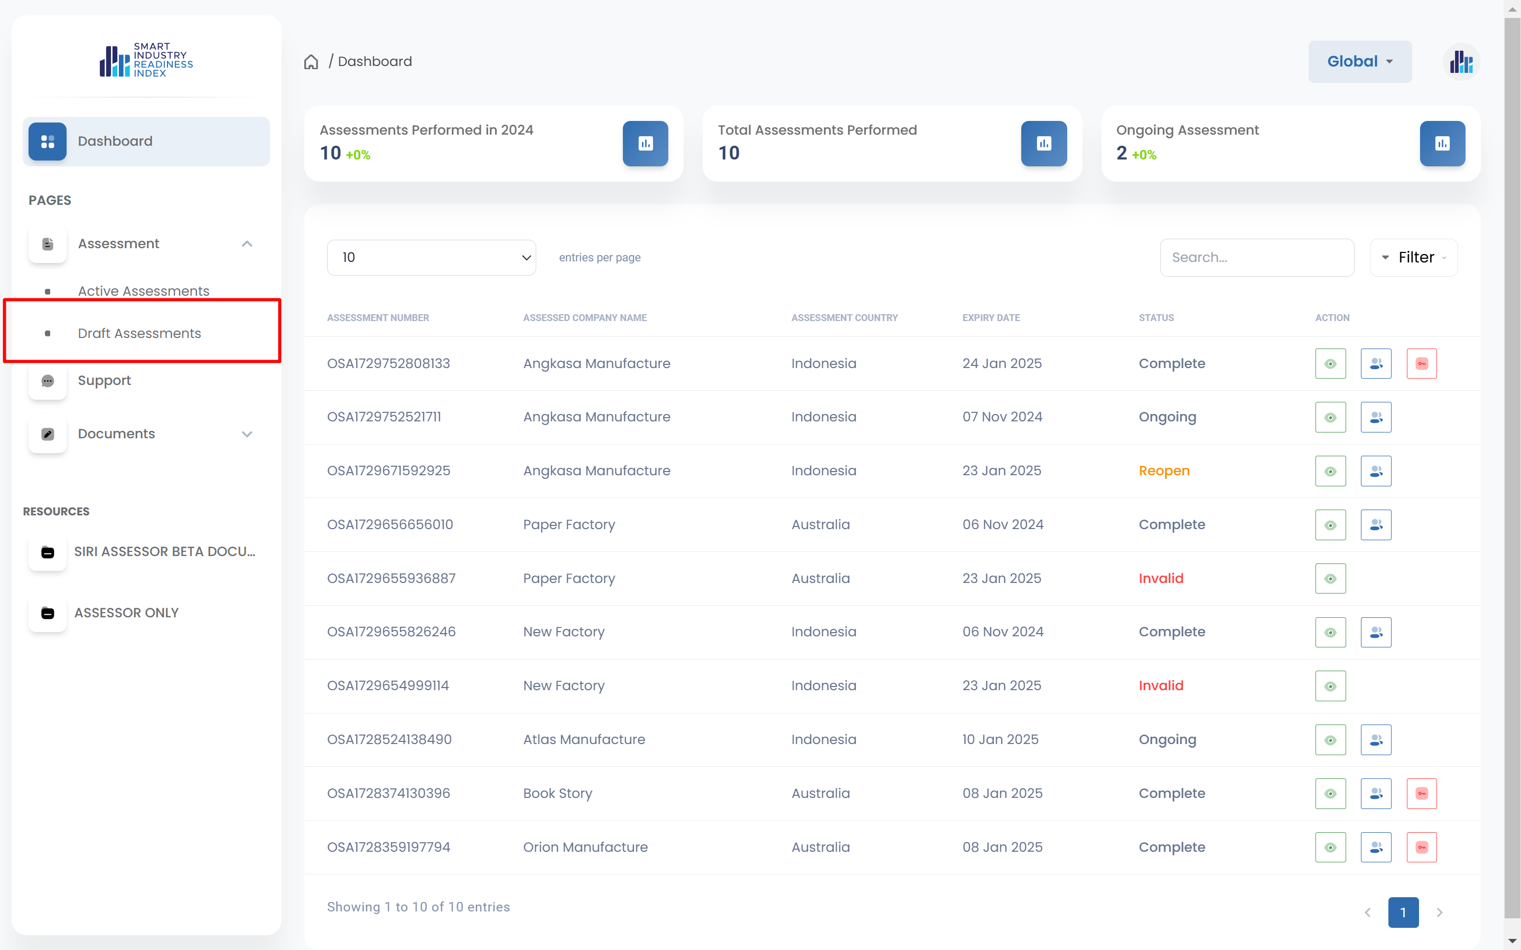The width and height of the screenshot is (1521, 950).
Task: Open SIRI ASSESSOR BETA DOCU... resource link
Action: coord(164,552)
